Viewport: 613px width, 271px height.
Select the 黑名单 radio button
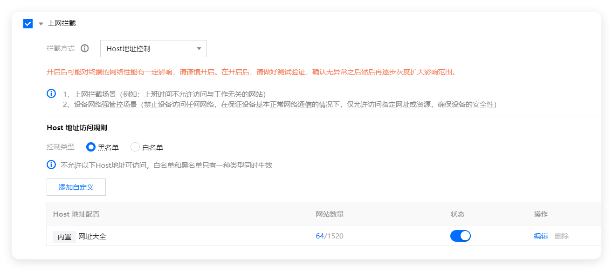[91, 147]
